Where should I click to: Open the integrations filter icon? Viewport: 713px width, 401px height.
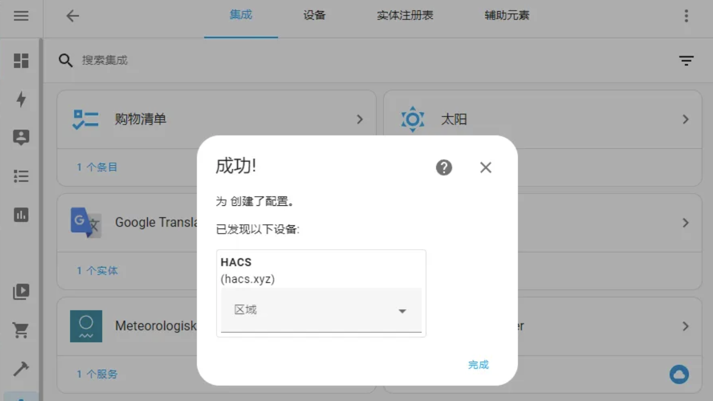(686, 61)
